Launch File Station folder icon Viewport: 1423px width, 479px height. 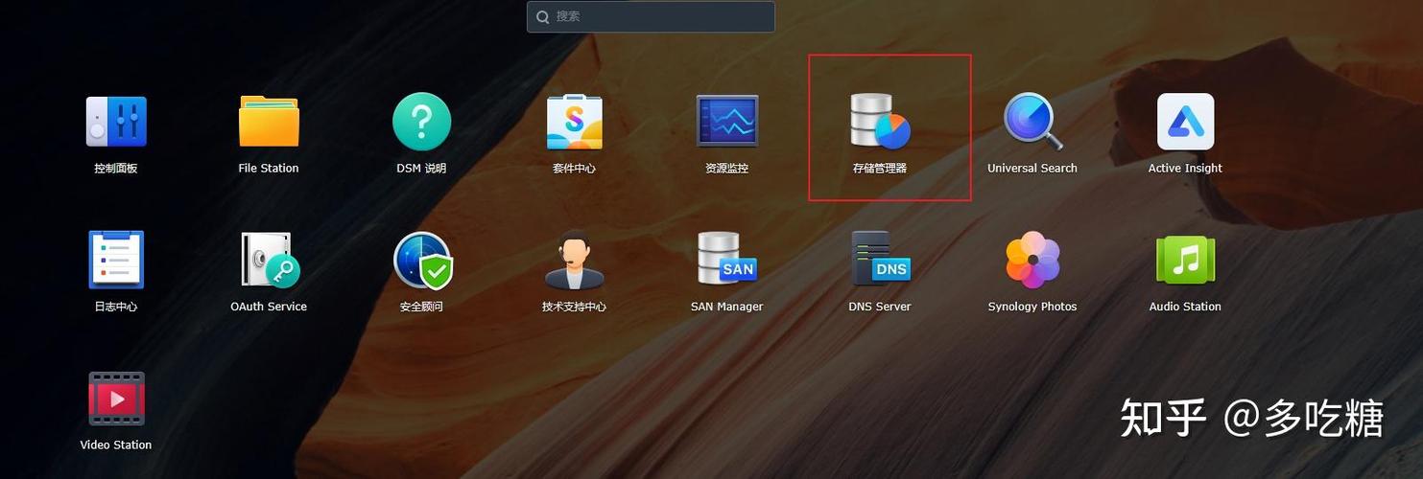point(269,122)
